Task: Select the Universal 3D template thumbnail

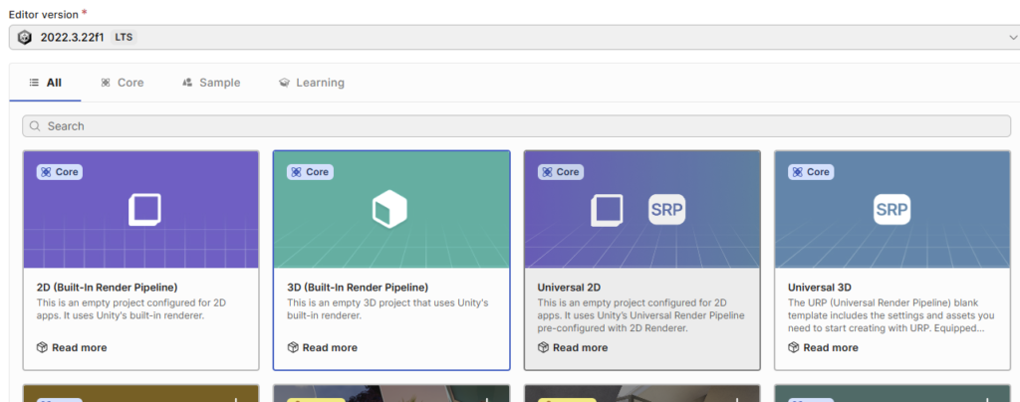Action: tap(892, 210)
